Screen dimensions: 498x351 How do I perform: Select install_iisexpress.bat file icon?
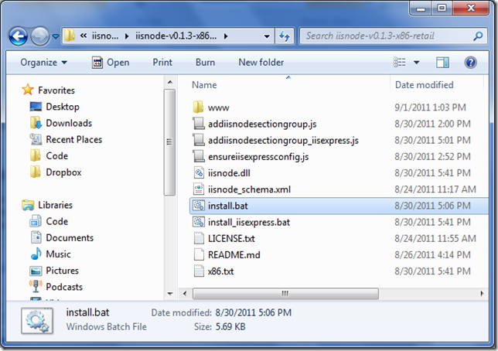tap(199, 222)
